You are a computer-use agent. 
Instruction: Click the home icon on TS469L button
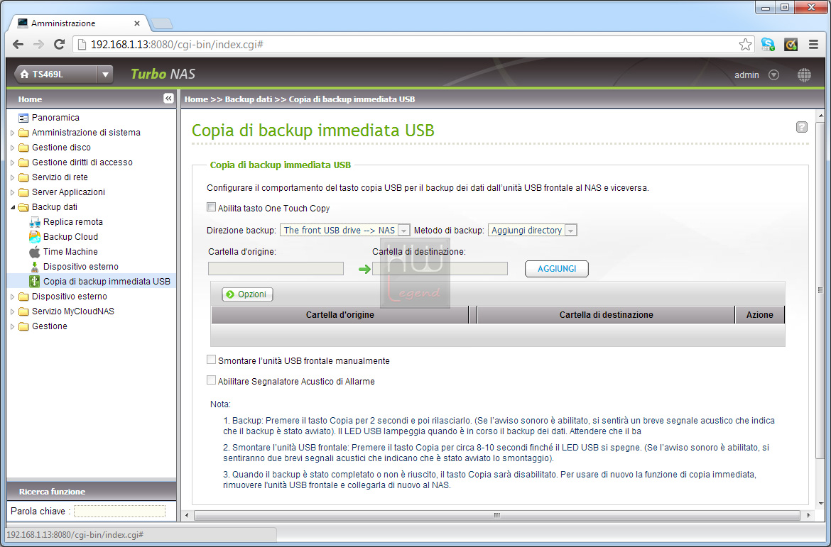pyautogui.click(x=24, y=74)
